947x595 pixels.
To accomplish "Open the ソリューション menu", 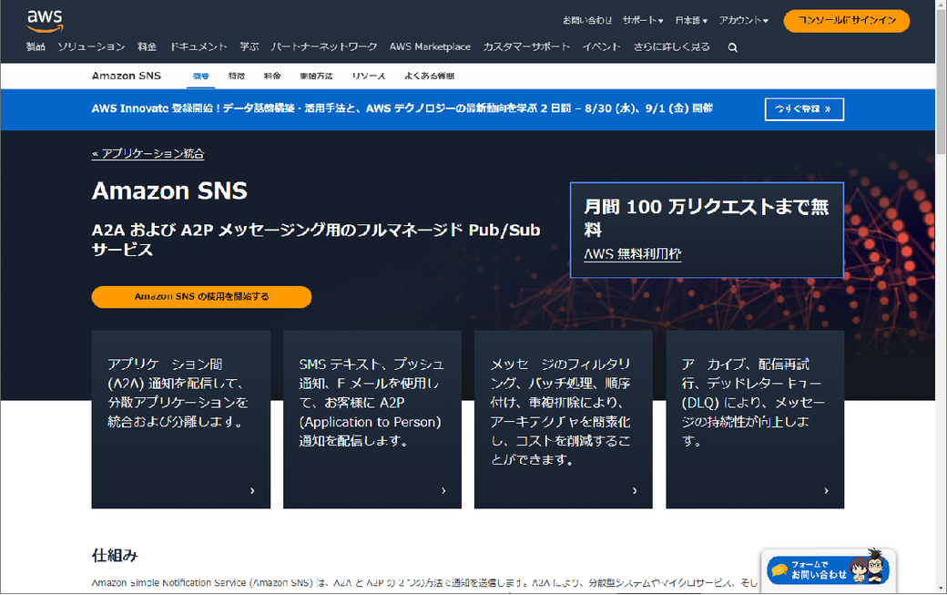I will click(91, 46).
